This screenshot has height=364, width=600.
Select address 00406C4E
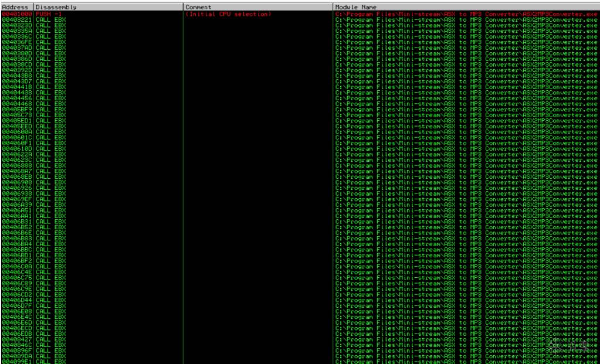click(17, 272)
